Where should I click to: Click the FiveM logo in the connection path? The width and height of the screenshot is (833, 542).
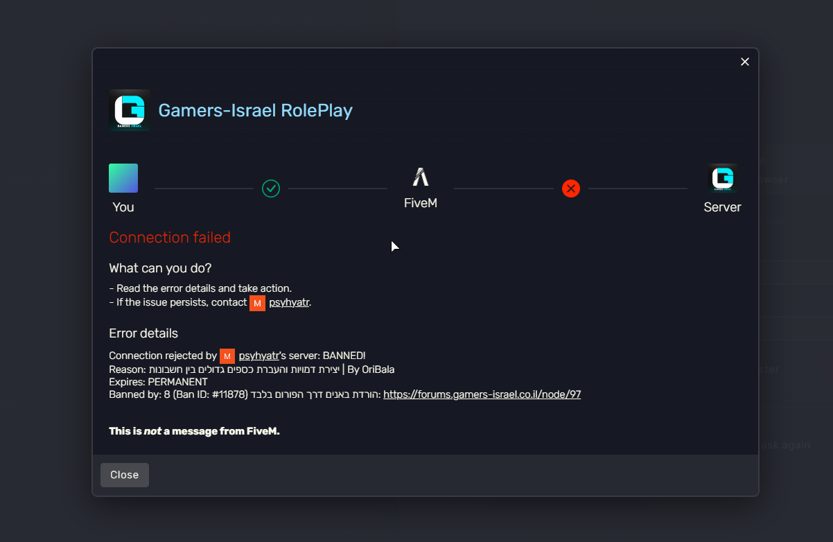pyautogui.click(x=421, y=177)
